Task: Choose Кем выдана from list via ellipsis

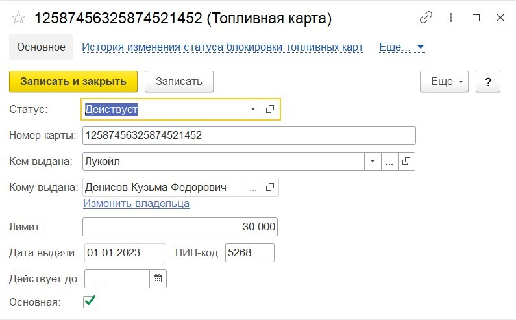Action: [389, 161]
